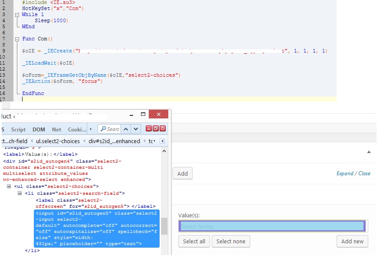Select div#s2id_...enhanced in the breadcrumb
The image size is (383, 265).
point(115,141)
